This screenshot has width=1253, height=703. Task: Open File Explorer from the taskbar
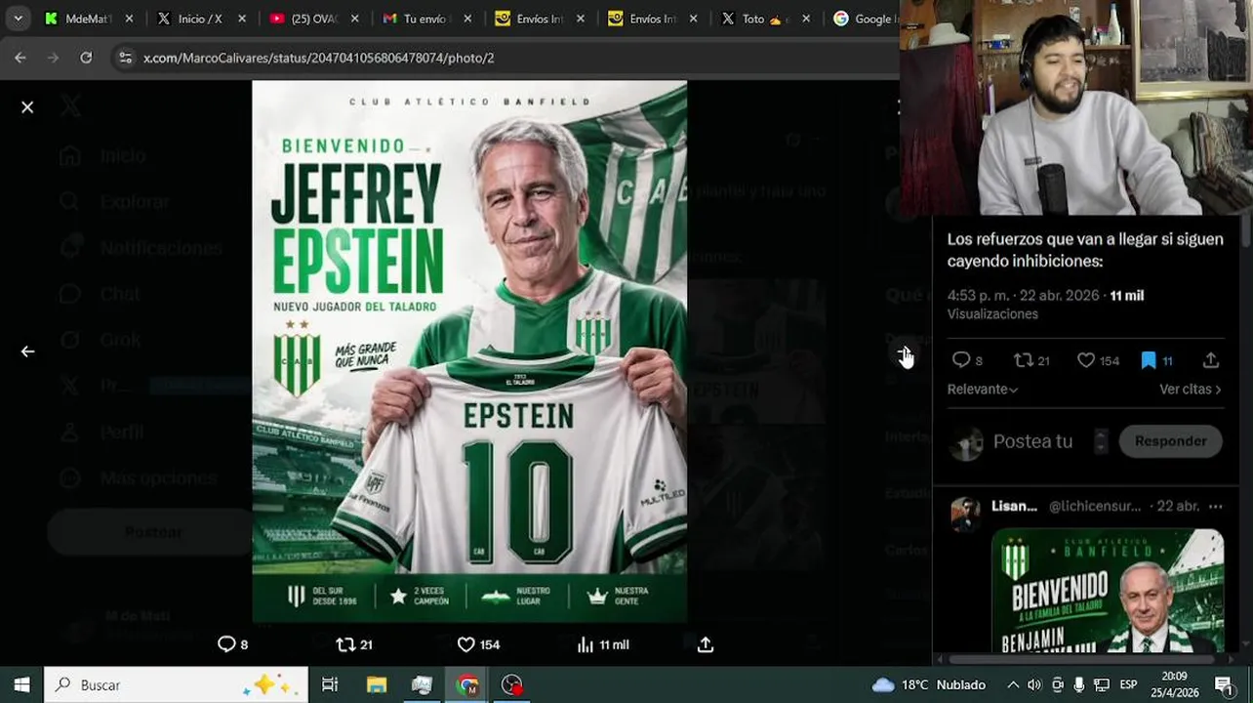pos(376,684)
